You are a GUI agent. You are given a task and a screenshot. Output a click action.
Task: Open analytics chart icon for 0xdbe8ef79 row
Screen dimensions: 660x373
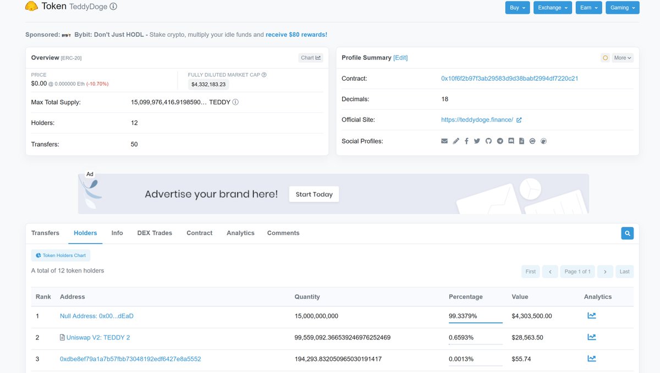[x=591, y=359]
